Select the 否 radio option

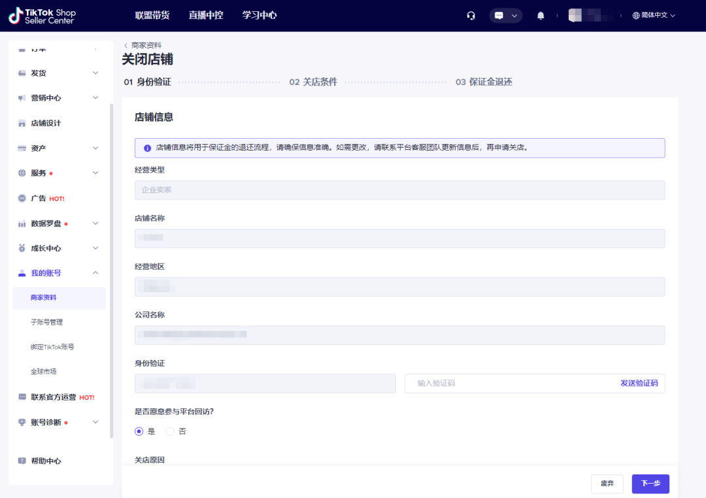(170, 431)
